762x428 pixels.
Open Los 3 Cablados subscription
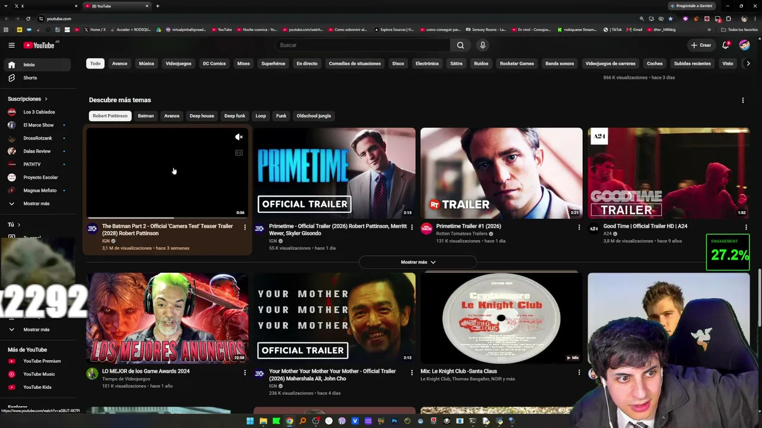[x=39, y=112]
